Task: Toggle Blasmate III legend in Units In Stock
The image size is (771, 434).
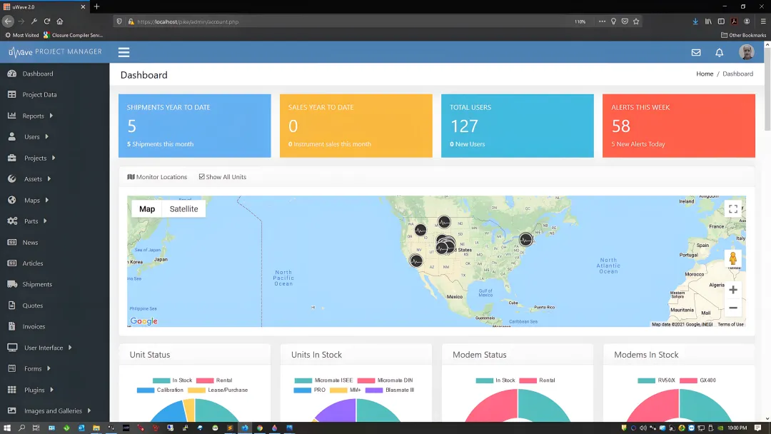Action: pyautogui.click(x=390, y=390)
